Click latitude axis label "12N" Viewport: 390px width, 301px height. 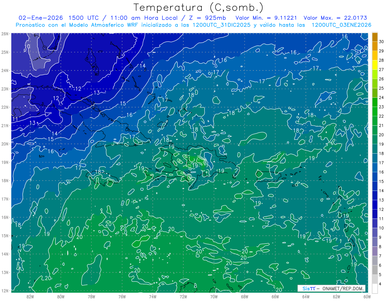coord(5,291)
